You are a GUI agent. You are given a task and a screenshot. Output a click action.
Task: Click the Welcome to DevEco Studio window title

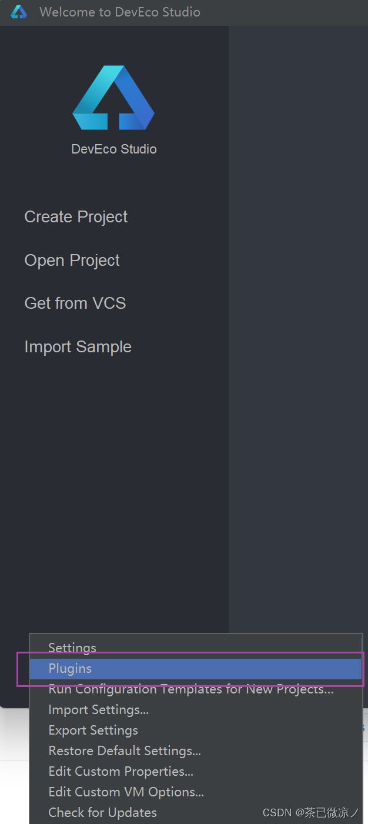click(x=120, y=12)
